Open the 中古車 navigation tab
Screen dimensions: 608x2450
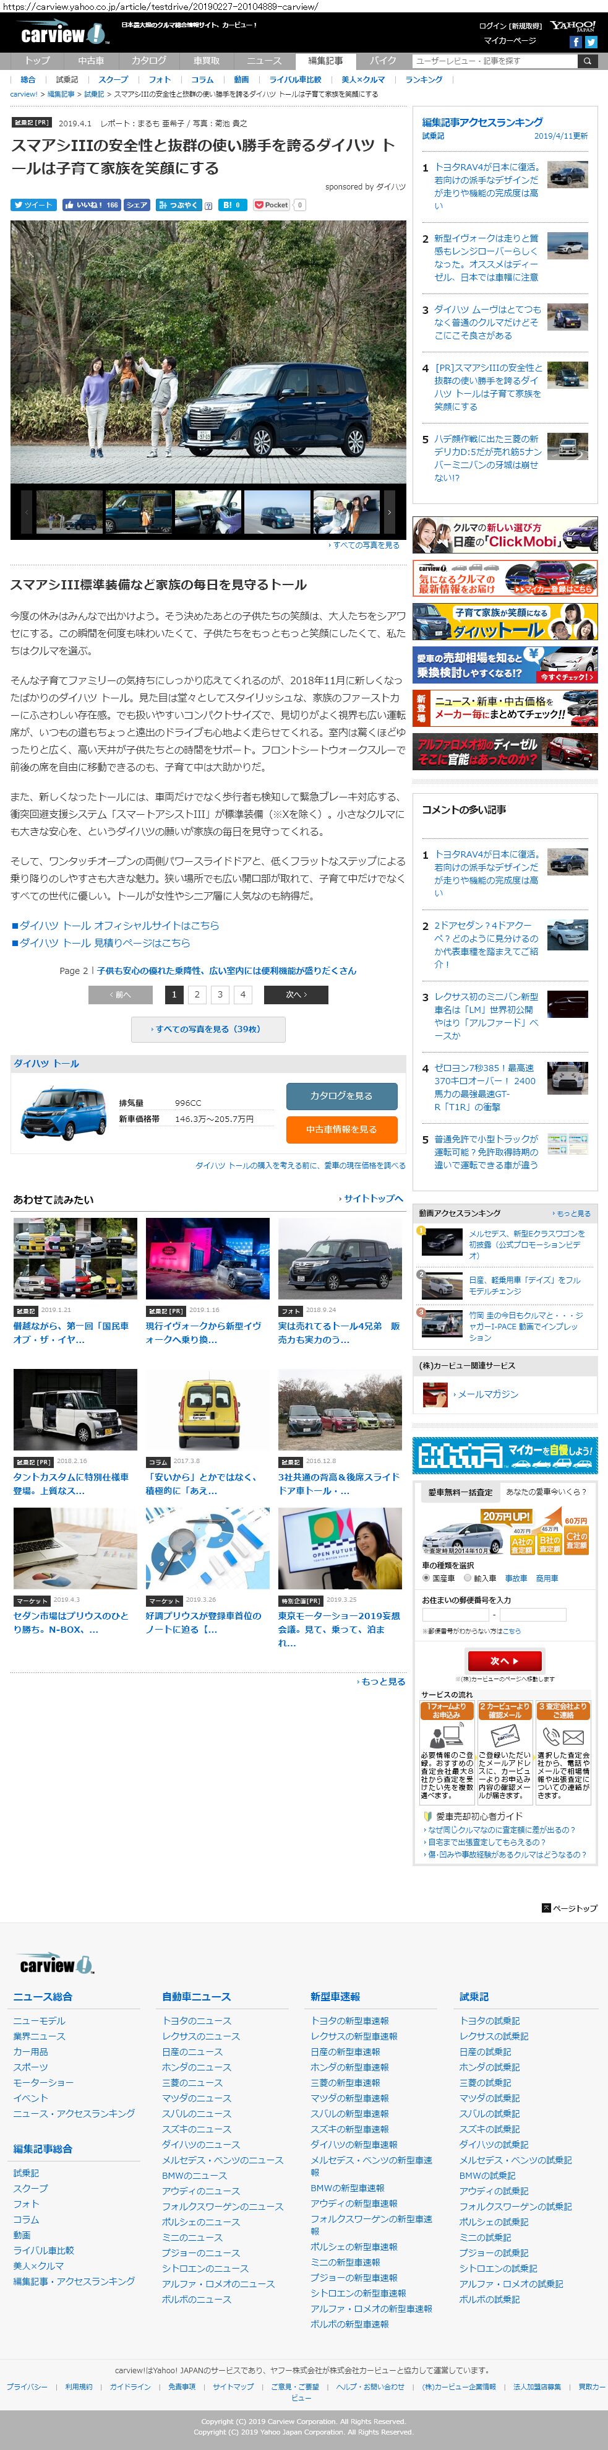tap(91, 61)
